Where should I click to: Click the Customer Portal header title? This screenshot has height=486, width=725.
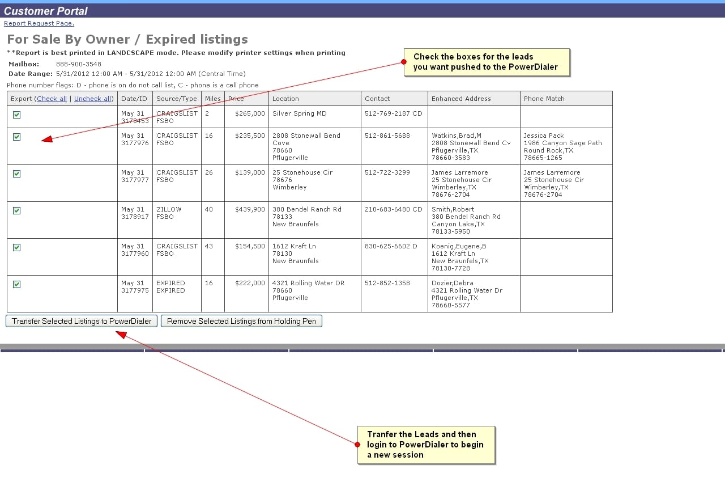coord(46,11)
